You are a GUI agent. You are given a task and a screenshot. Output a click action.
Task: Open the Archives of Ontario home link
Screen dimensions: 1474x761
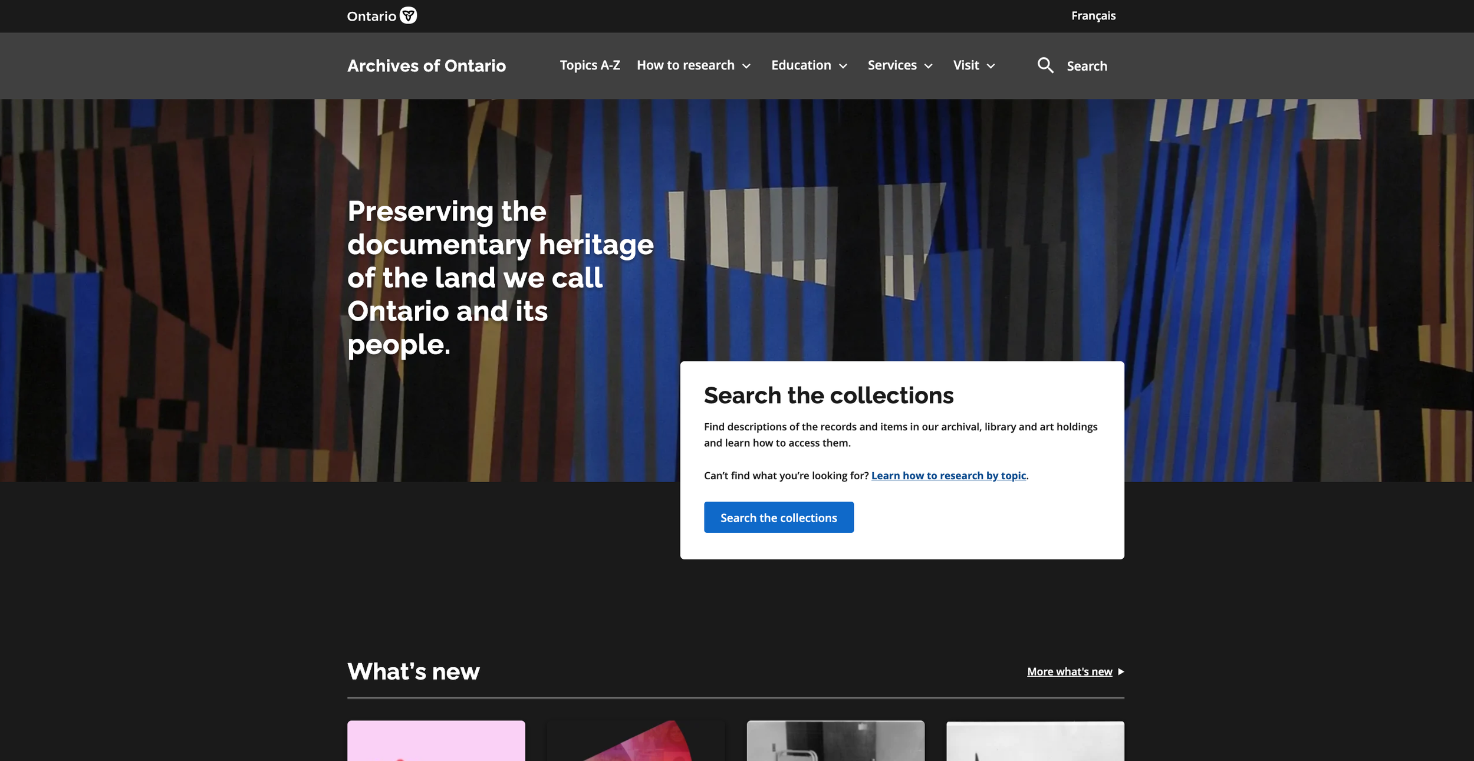[426, 65]
